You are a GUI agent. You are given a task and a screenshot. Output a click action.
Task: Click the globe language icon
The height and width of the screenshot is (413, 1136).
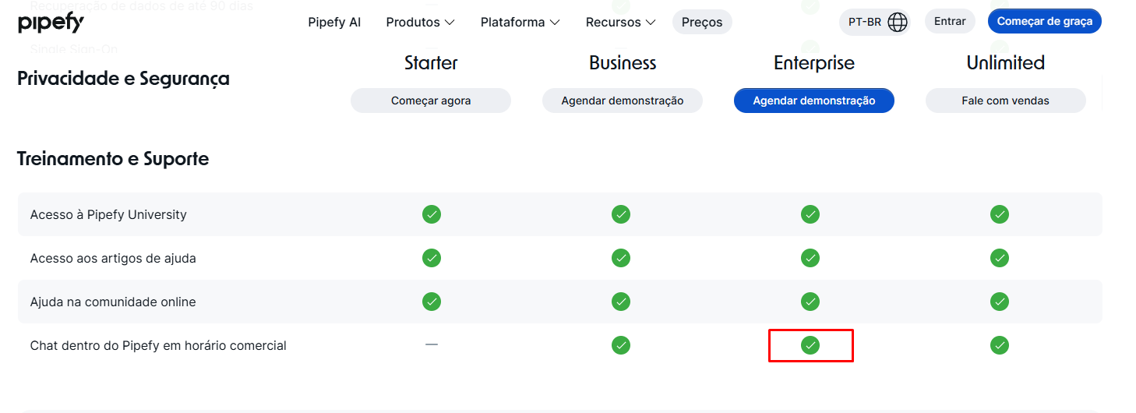[x=898, y=22]
